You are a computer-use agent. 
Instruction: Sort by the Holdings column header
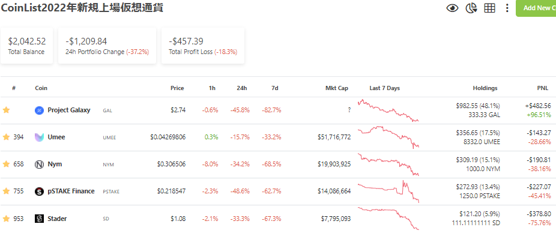[x=485, y=88]
